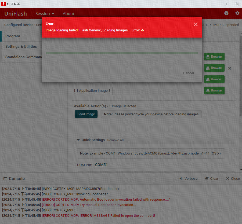Viewport: 242px width, 224px height.
Task: Open the Session dropdown menu
Action: pos(45,14)
